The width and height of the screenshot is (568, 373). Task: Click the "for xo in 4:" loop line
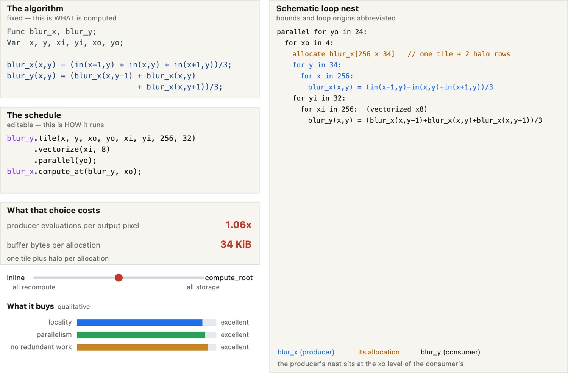click(309, 43)
